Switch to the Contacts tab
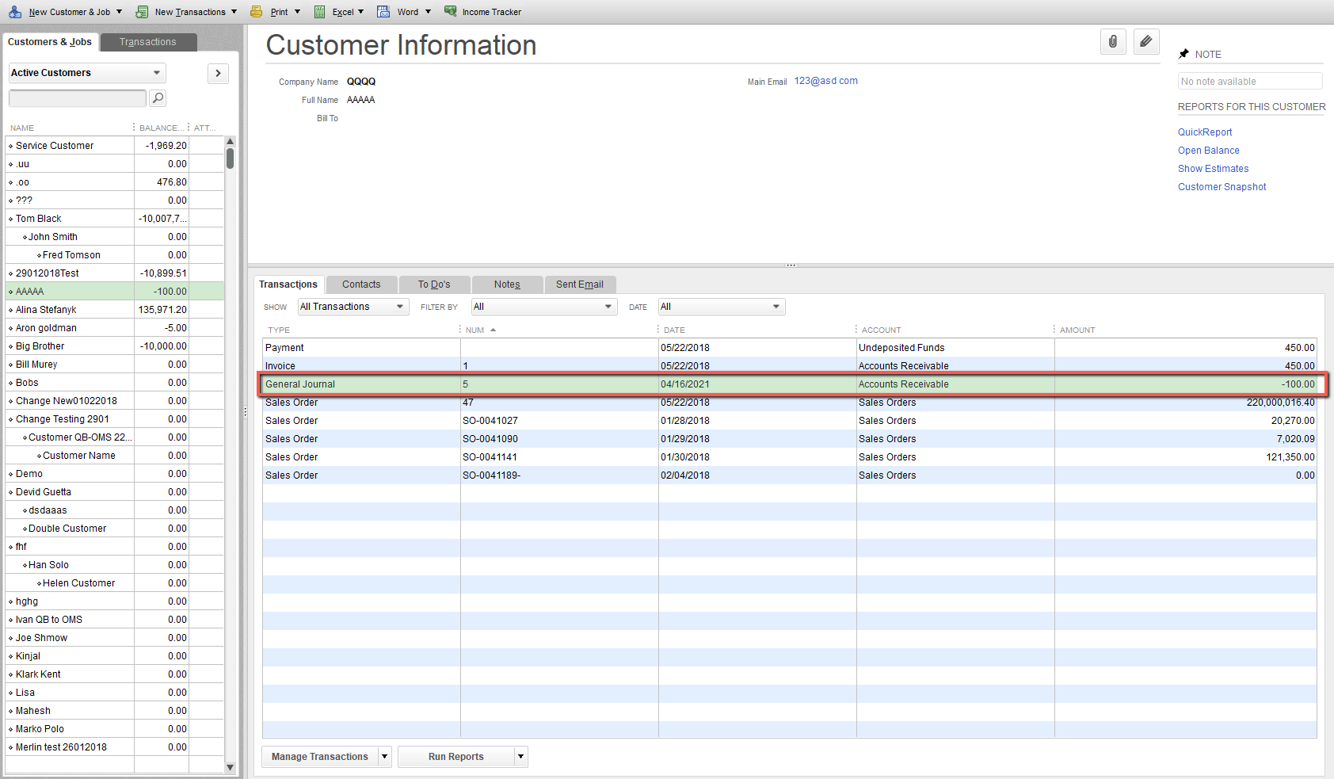This screenshot has width=1334, height=779. (x=361, y=284)
